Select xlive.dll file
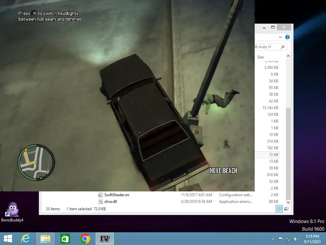The image size is (326, 245). tap(110, 202)
